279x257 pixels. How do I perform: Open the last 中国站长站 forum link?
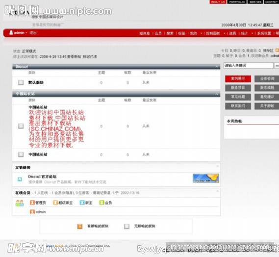pyautogui.click(x=38, y=154)
